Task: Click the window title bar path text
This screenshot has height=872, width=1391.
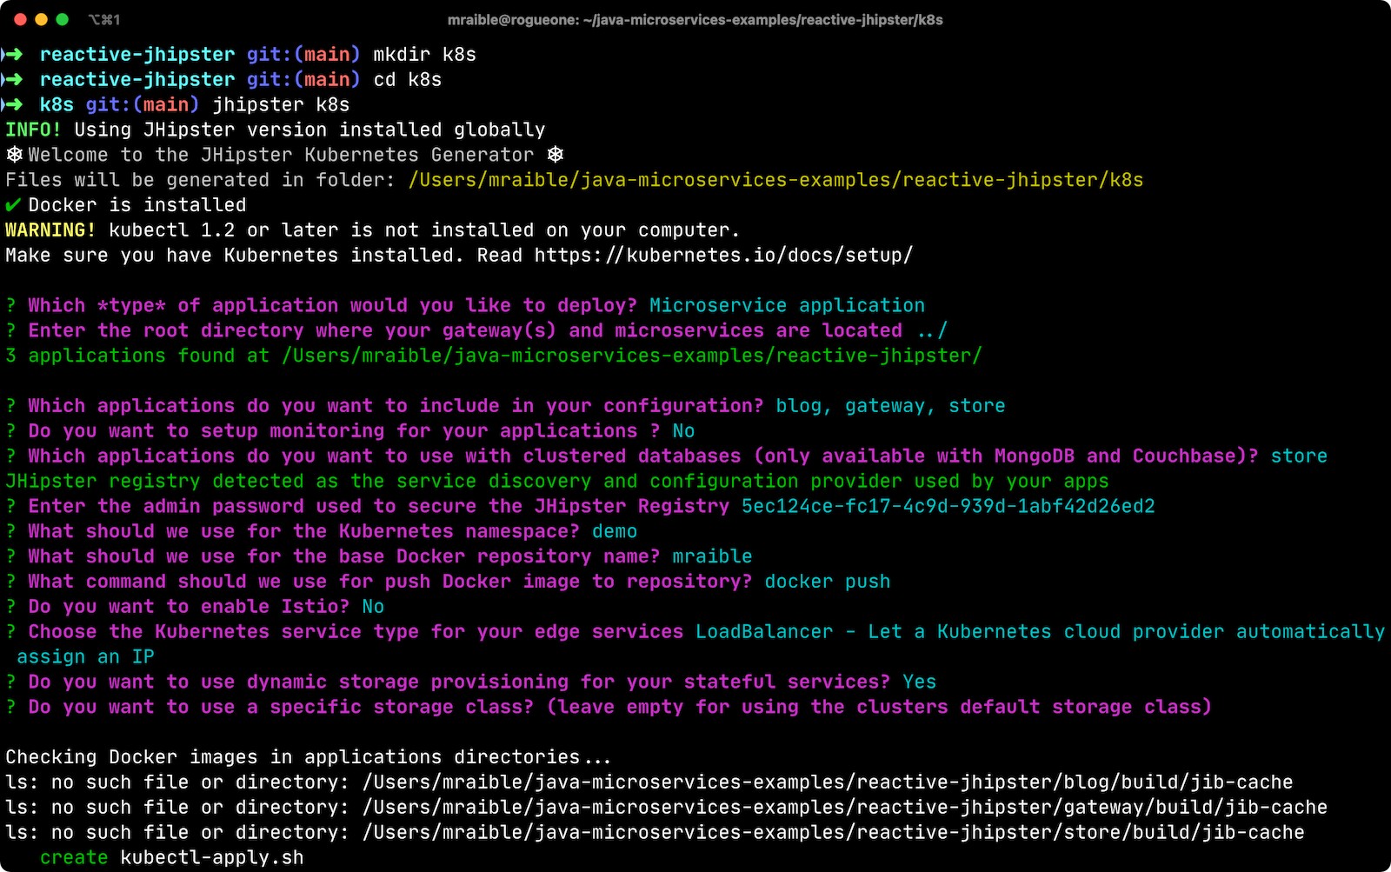Action: click(695, 19)
